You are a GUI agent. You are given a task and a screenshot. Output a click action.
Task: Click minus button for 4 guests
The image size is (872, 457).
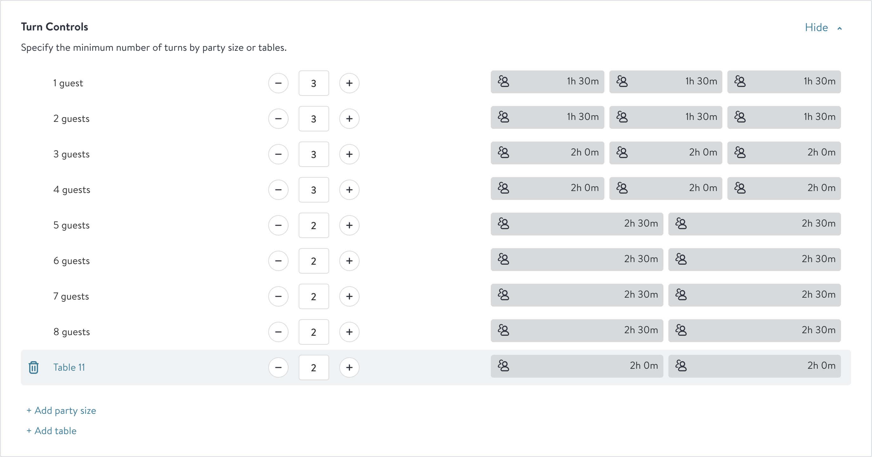[x=278, y=190]
